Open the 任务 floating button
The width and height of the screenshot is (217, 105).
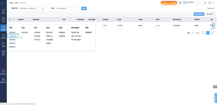click(x=215, y=87)
